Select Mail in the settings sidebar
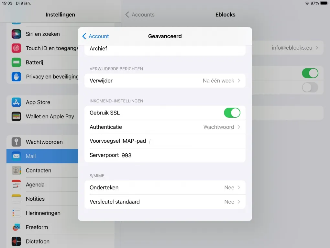This screenshot has height=248, width=330. [42, 156]
